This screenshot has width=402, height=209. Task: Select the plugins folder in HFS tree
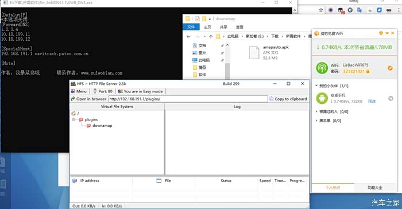click(91, 119)
